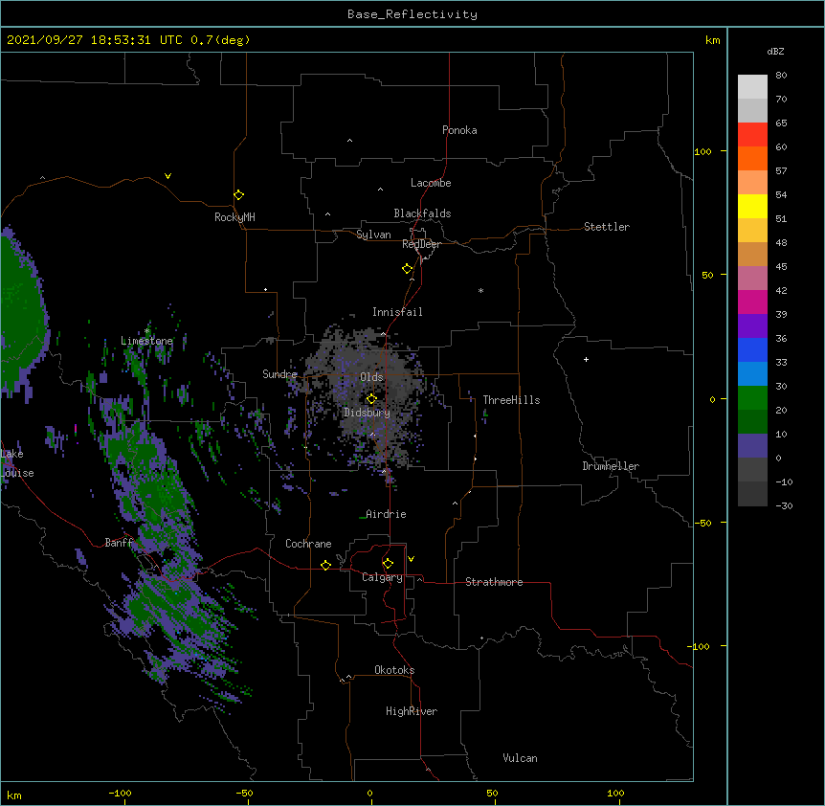Click the white plus marker north of Drumheller
Image resolution: width=825 pixels, height=806 pixels.
(586, 359)
